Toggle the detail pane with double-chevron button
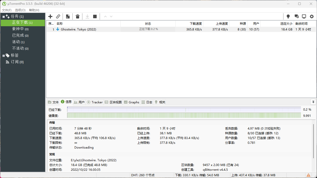This screenshot has width=317, height=178. 313,102
